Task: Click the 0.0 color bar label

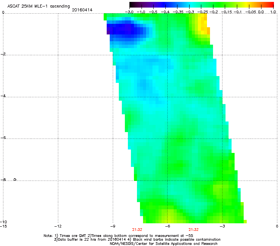Action: click(261, 12)
